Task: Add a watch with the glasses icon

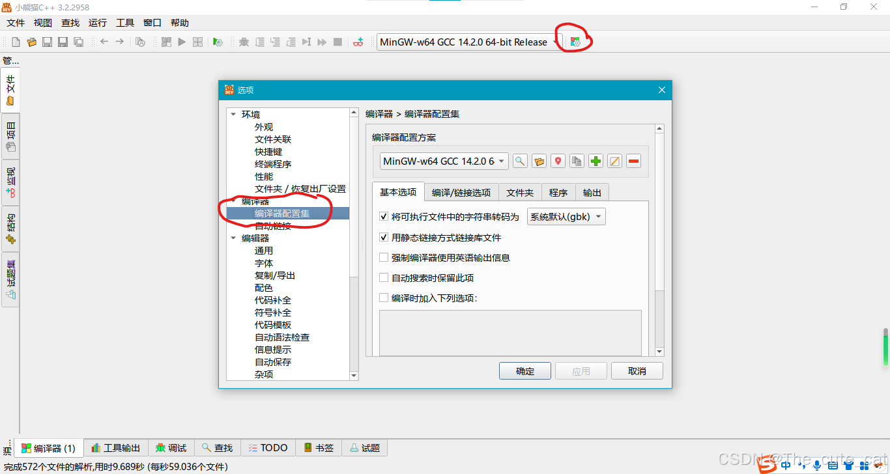Action: click(358, 42)
